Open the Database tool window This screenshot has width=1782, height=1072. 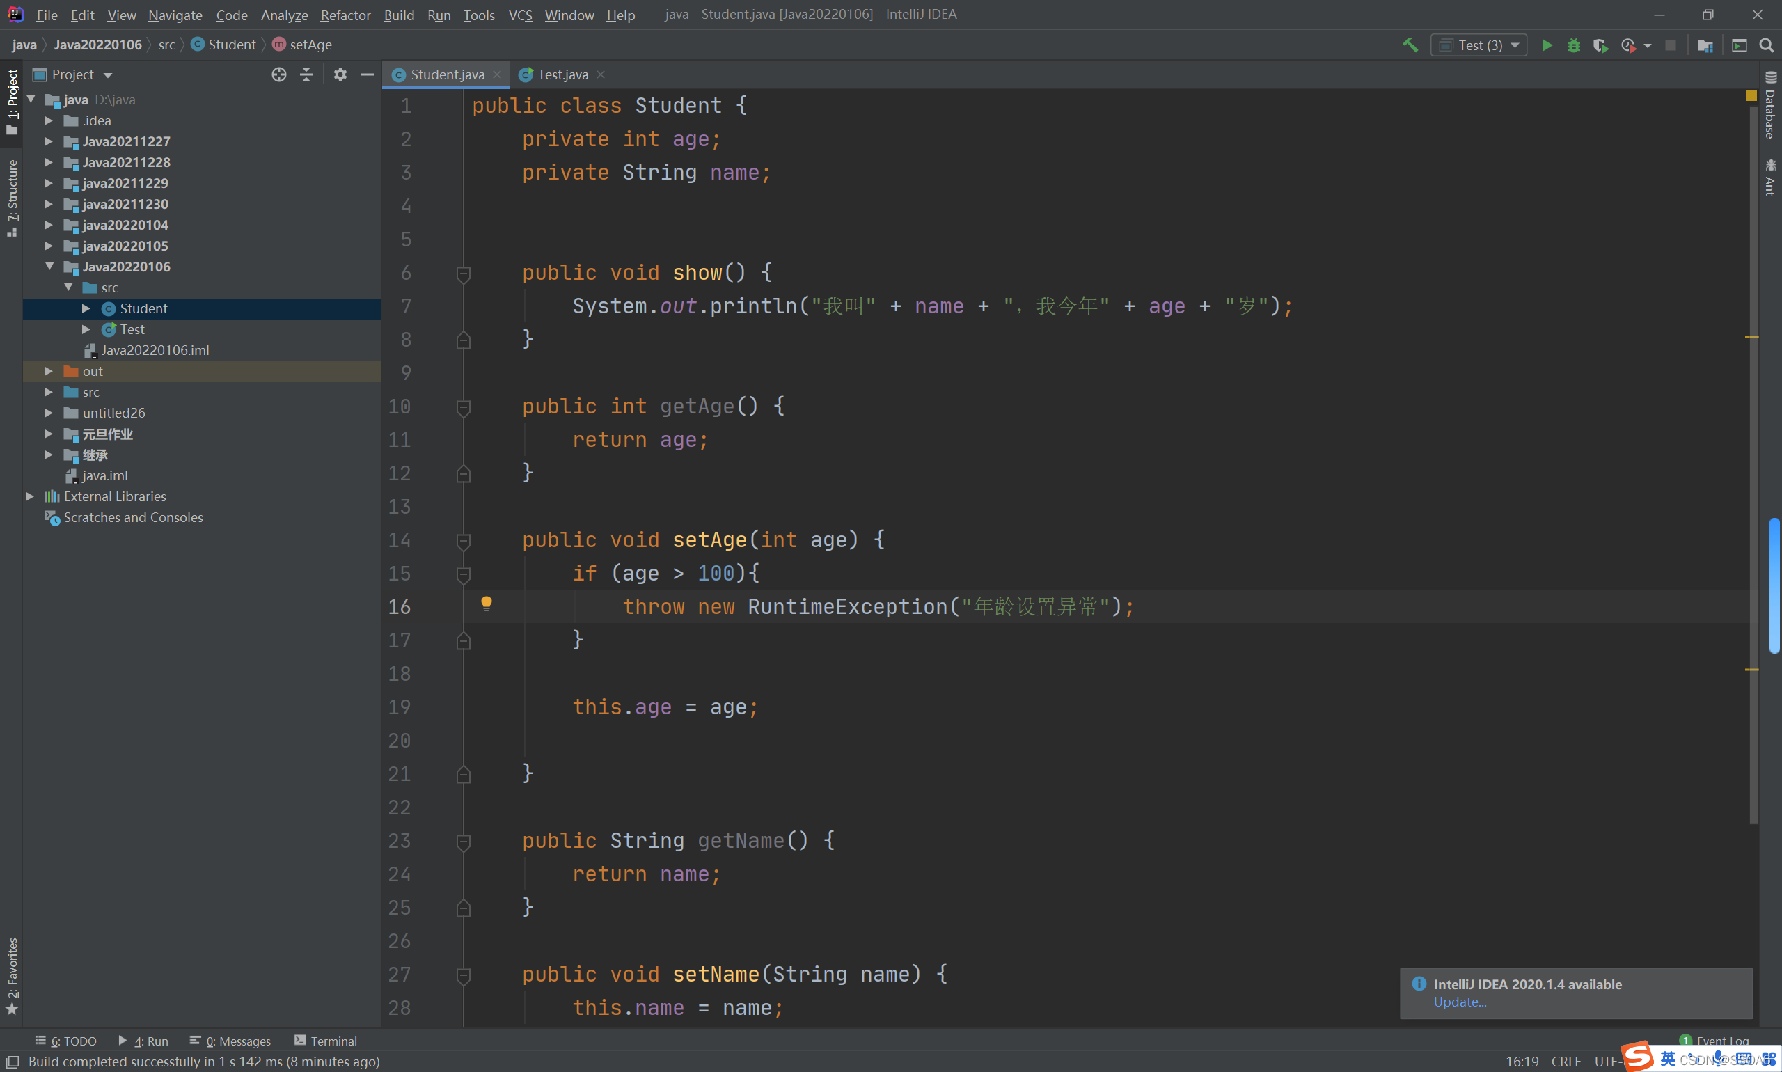click(1769, 104)
